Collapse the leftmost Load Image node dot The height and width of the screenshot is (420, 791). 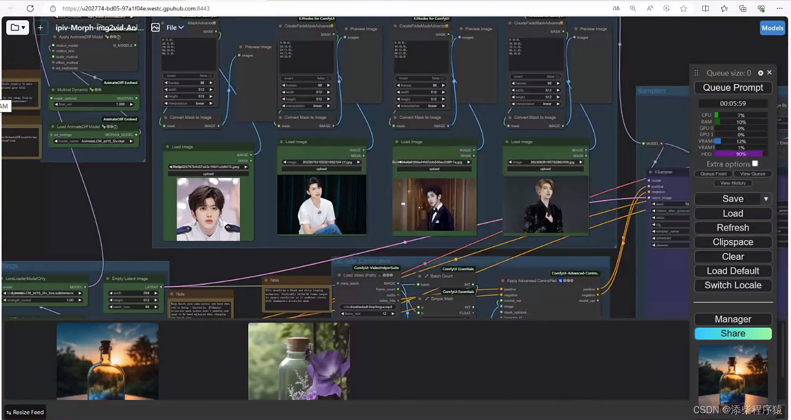(168, 147)
